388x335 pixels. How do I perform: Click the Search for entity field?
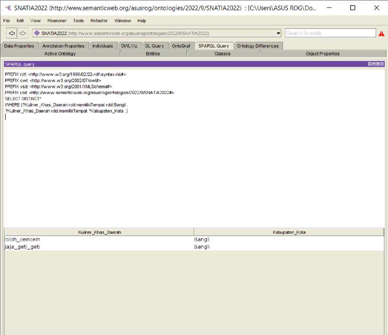(330, 33)
